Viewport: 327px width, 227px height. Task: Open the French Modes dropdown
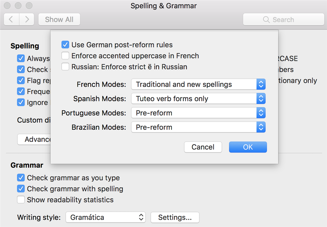[198, 85]
